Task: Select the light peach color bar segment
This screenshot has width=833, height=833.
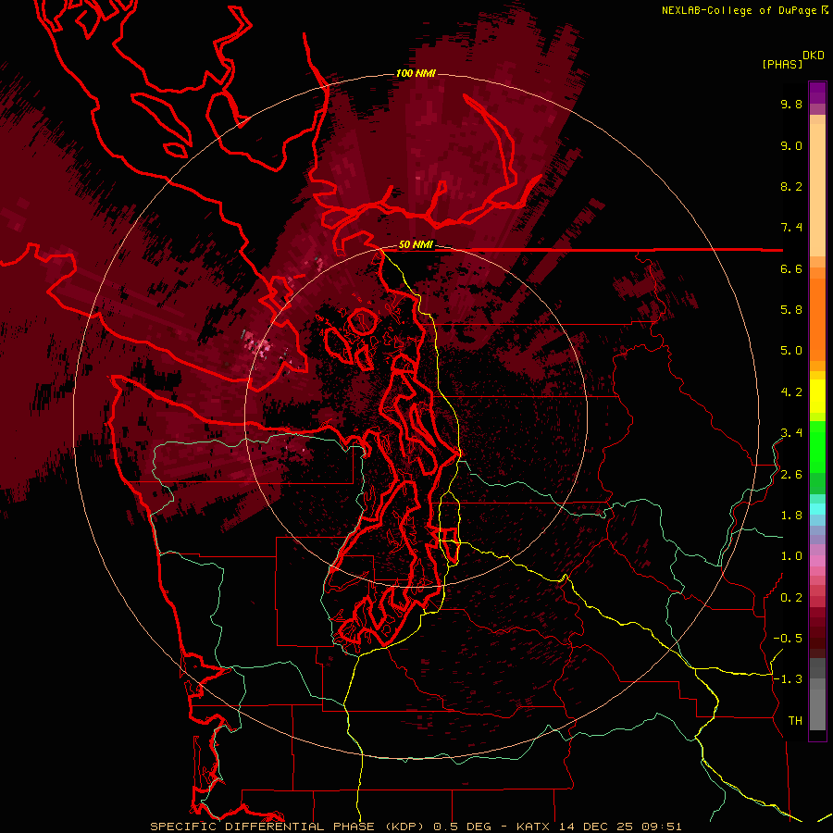Action: (x=817, y=190)
